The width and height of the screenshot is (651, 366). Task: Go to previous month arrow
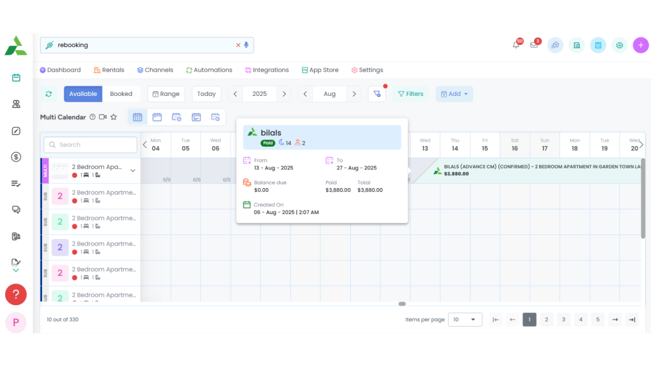(x=305, y=94)
